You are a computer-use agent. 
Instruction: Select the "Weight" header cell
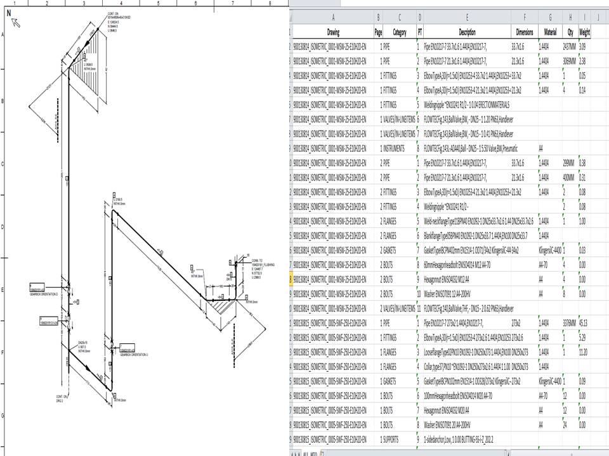tap(584, 32)
